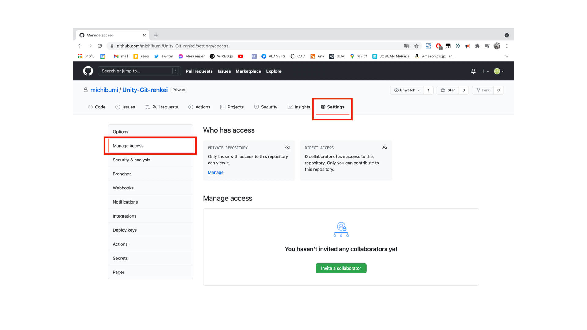Click the GitHub Octocat logo
Viewport: 587px width, 330px height.
[x=88, y=71]
